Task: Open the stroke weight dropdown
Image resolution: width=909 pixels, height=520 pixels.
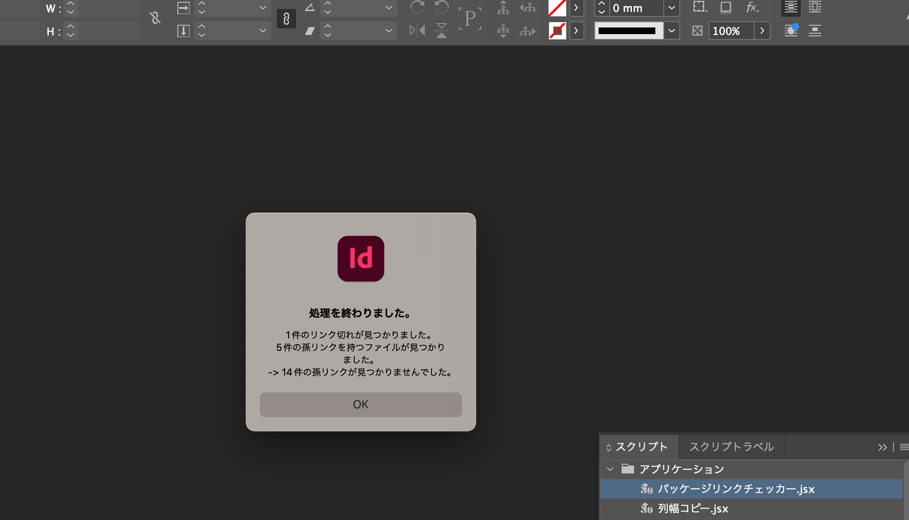Action: pyautogui.click(x=671, y=8)
